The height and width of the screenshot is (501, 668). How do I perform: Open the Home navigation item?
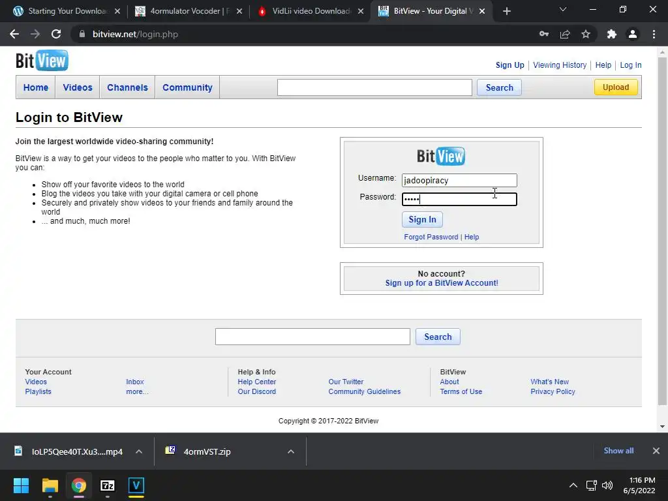(x=36, y=87)
